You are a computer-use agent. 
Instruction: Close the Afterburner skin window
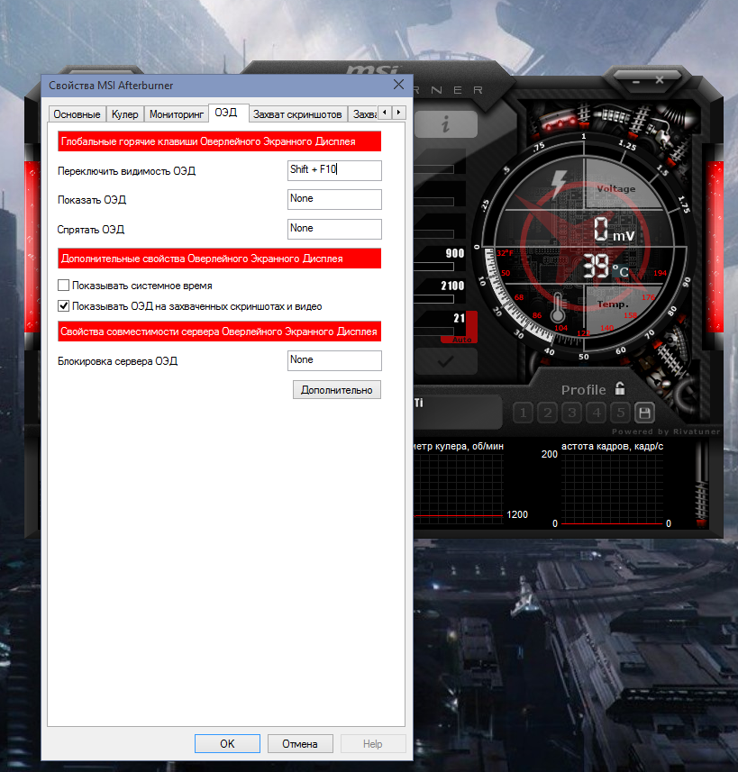pyautogui.click(x=660, y=80)
